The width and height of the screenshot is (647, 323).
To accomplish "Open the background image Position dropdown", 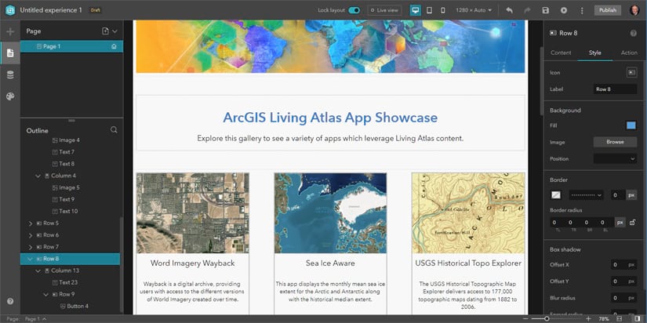I will tap(615, 159).
